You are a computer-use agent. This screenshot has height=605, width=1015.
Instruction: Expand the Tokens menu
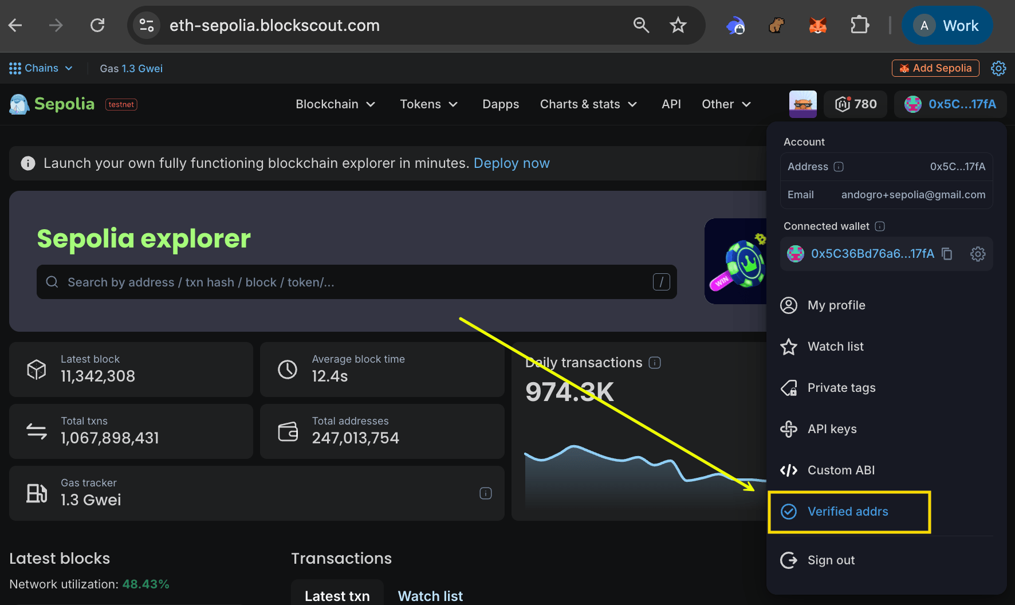pos(429,104)
